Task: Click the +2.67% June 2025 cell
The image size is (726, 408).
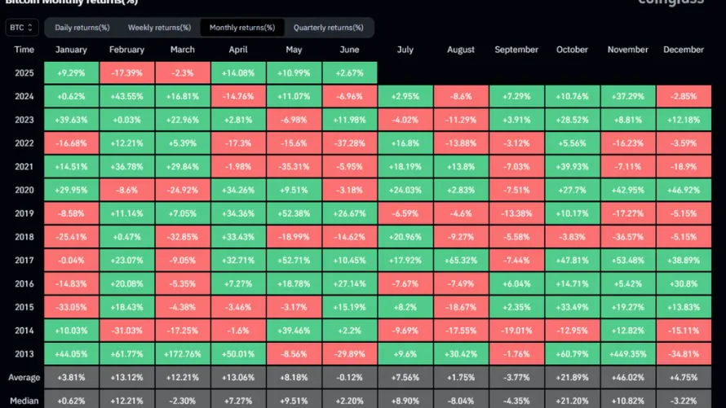Action: tap(350, 73)
